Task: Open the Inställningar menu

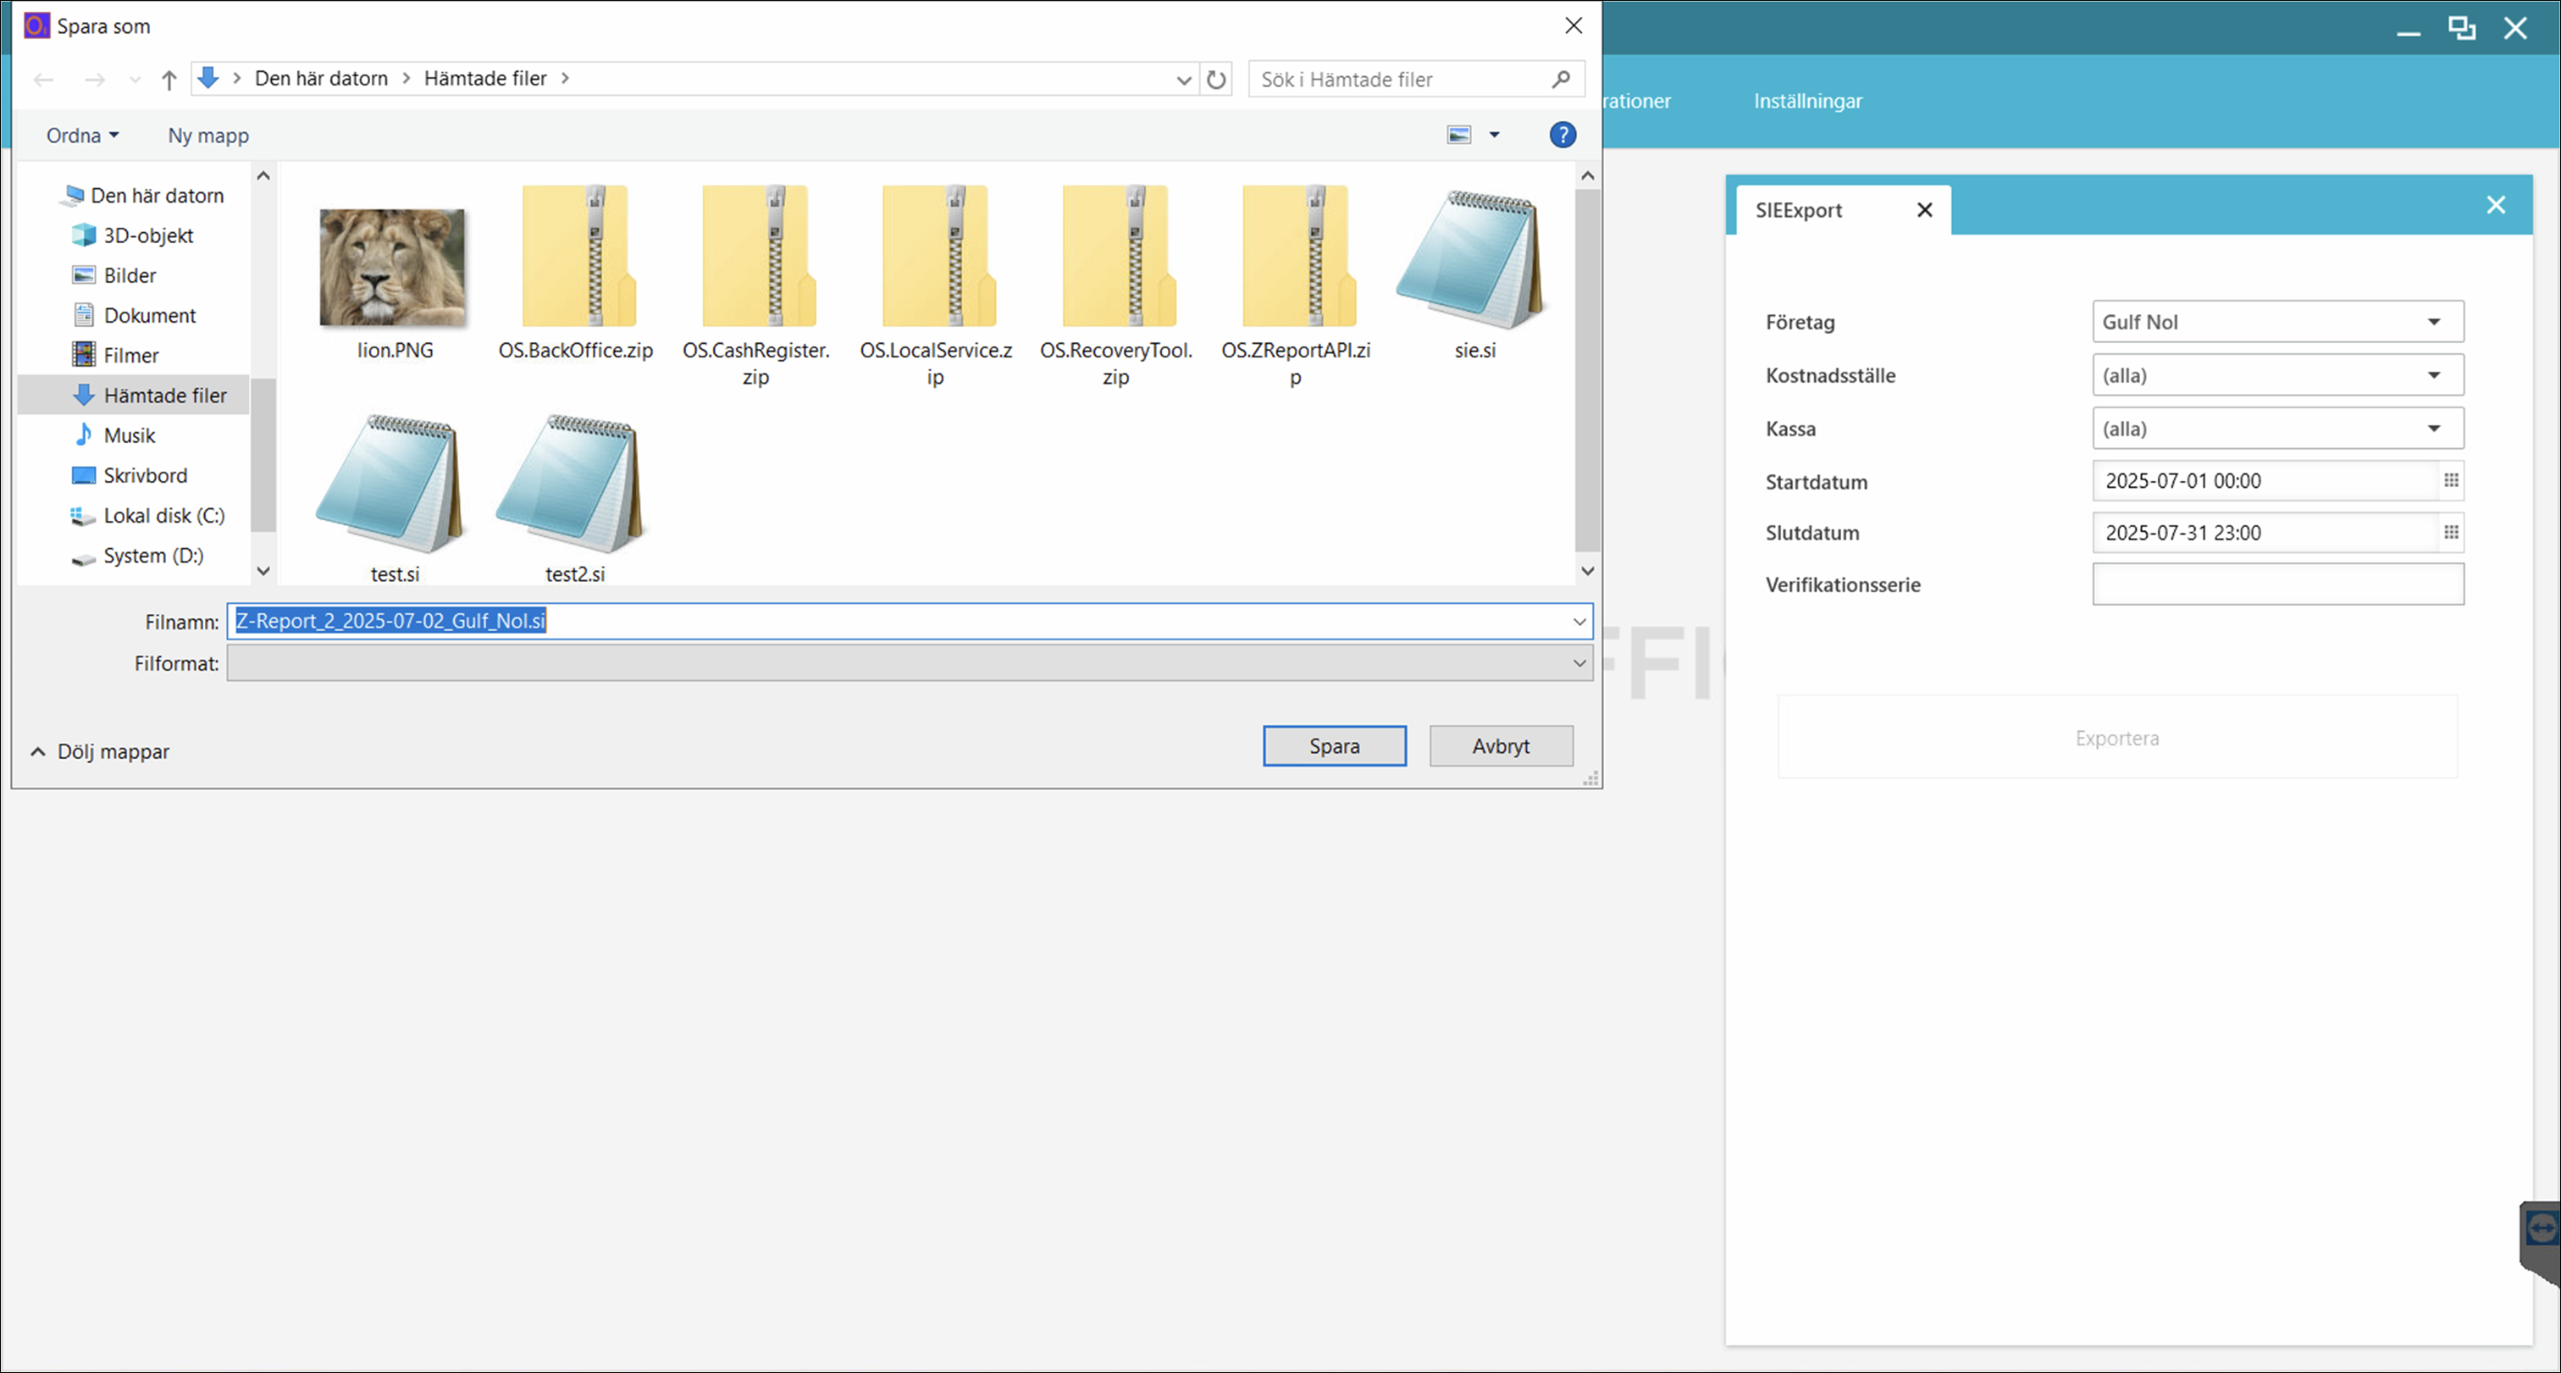Action: click(x=1807, y=101)
